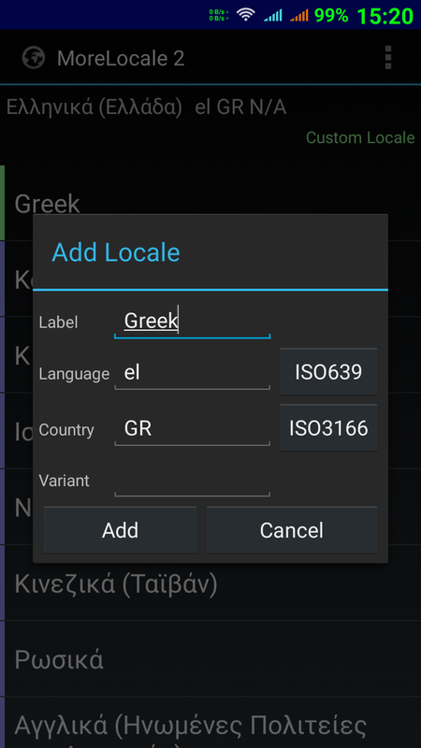Tap the network speed indicator icon
Screen dimensions: 421x748
click(219, 15)
